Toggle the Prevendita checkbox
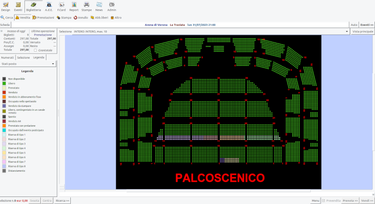375x204 pixels. point(323,201)
